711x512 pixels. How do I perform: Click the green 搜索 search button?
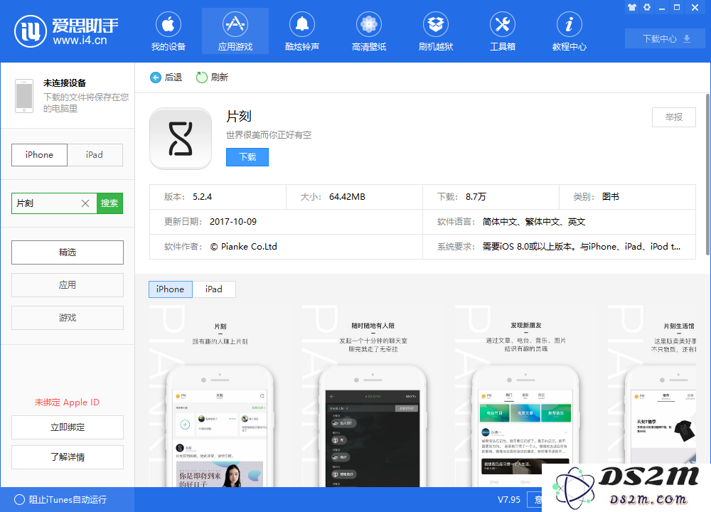109,203
